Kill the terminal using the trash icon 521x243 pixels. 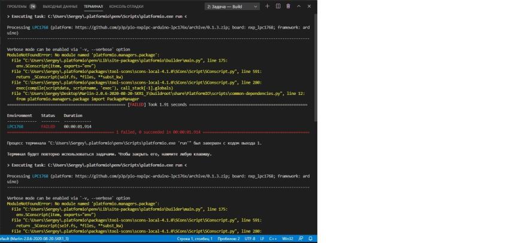pyautogui.click(x=288, y=7)
